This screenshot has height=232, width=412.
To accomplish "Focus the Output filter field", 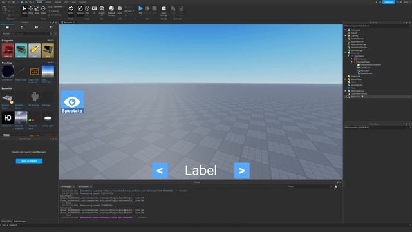I will pos(310,186).
